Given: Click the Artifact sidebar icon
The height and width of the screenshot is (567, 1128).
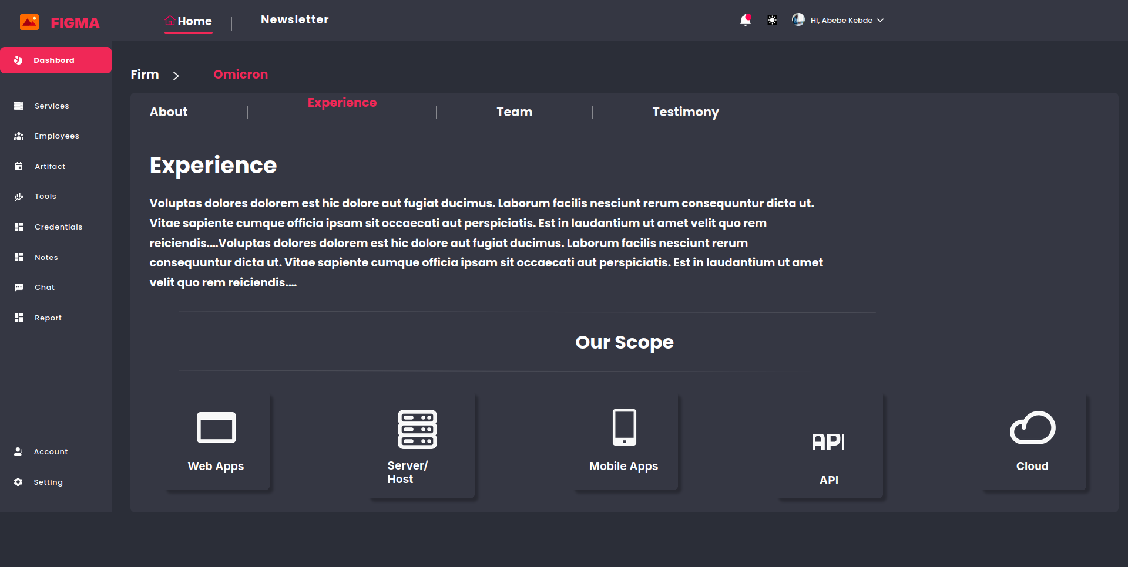Looking at the screenshot, I should [x=19, y=166].
